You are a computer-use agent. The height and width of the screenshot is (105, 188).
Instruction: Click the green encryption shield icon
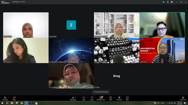coord(163,2)
